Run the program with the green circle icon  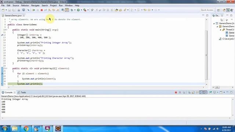78,10
